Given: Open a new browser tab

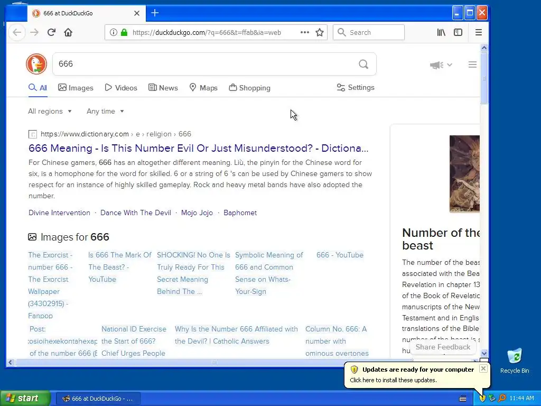Looking at the screenshot, I should click(155, 13).
